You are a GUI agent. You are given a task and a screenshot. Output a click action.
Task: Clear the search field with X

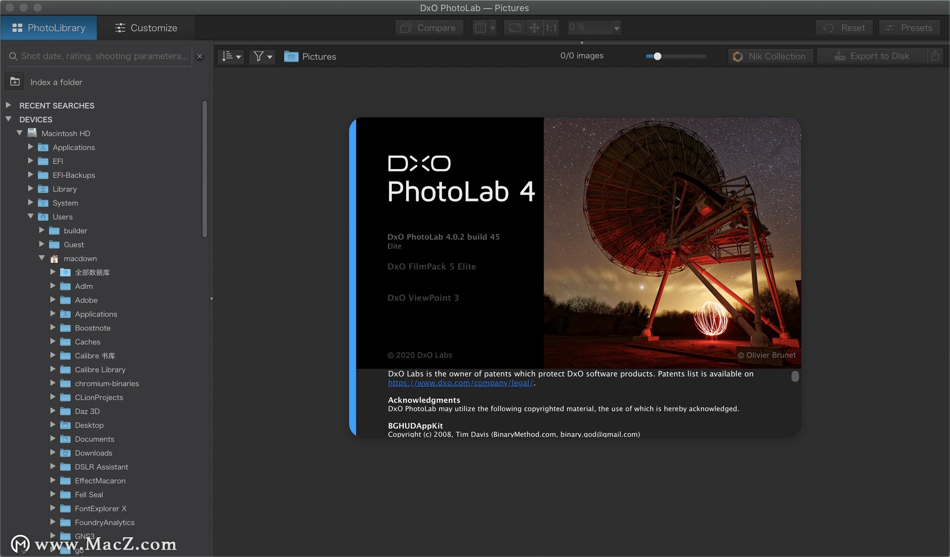[x=200, y=56]
